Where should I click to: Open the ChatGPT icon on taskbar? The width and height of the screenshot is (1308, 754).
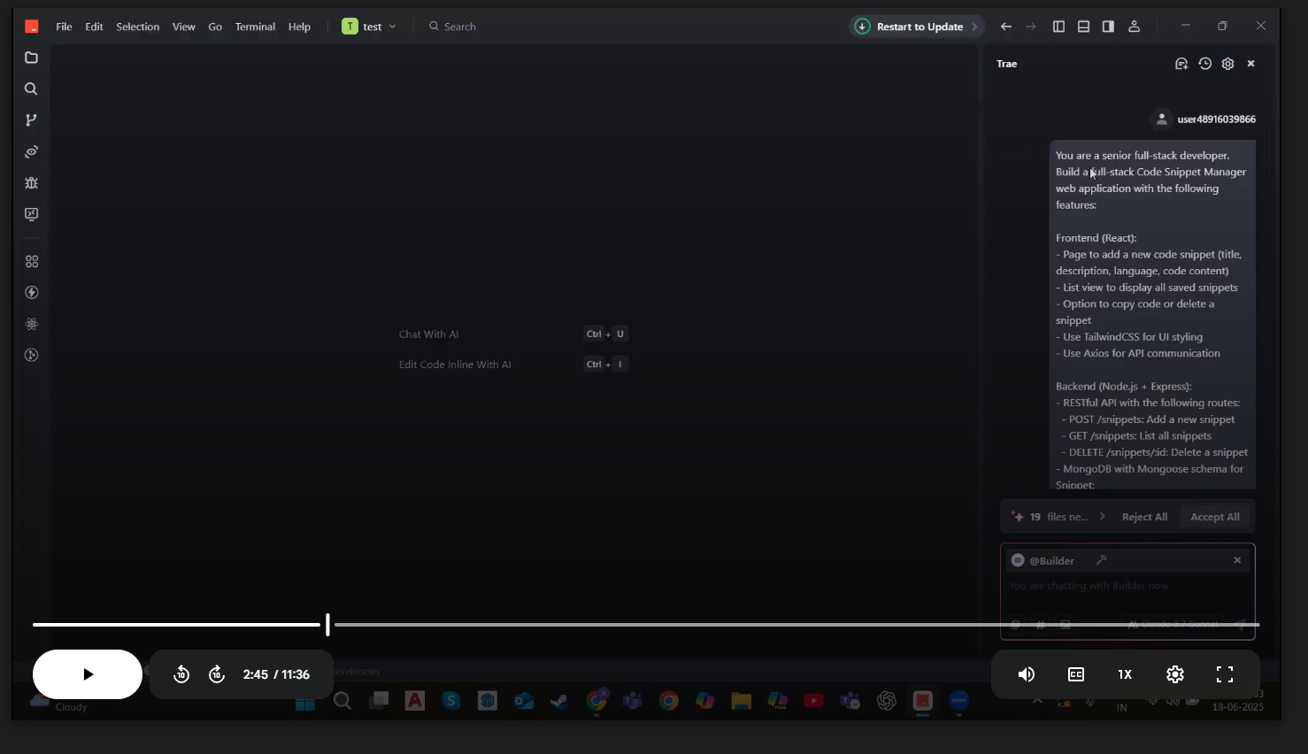click(886, 701)
